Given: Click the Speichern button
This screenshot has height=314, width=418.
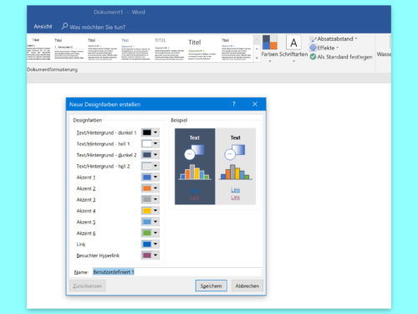Looking at the screenshot, I should [211, 286].
